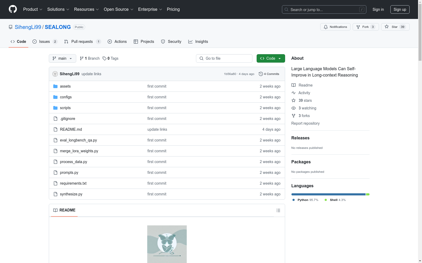This screenshot has width=422, height=263.
Task: Click the repository icon beside SihengLi99
Action: pos(11,27)
